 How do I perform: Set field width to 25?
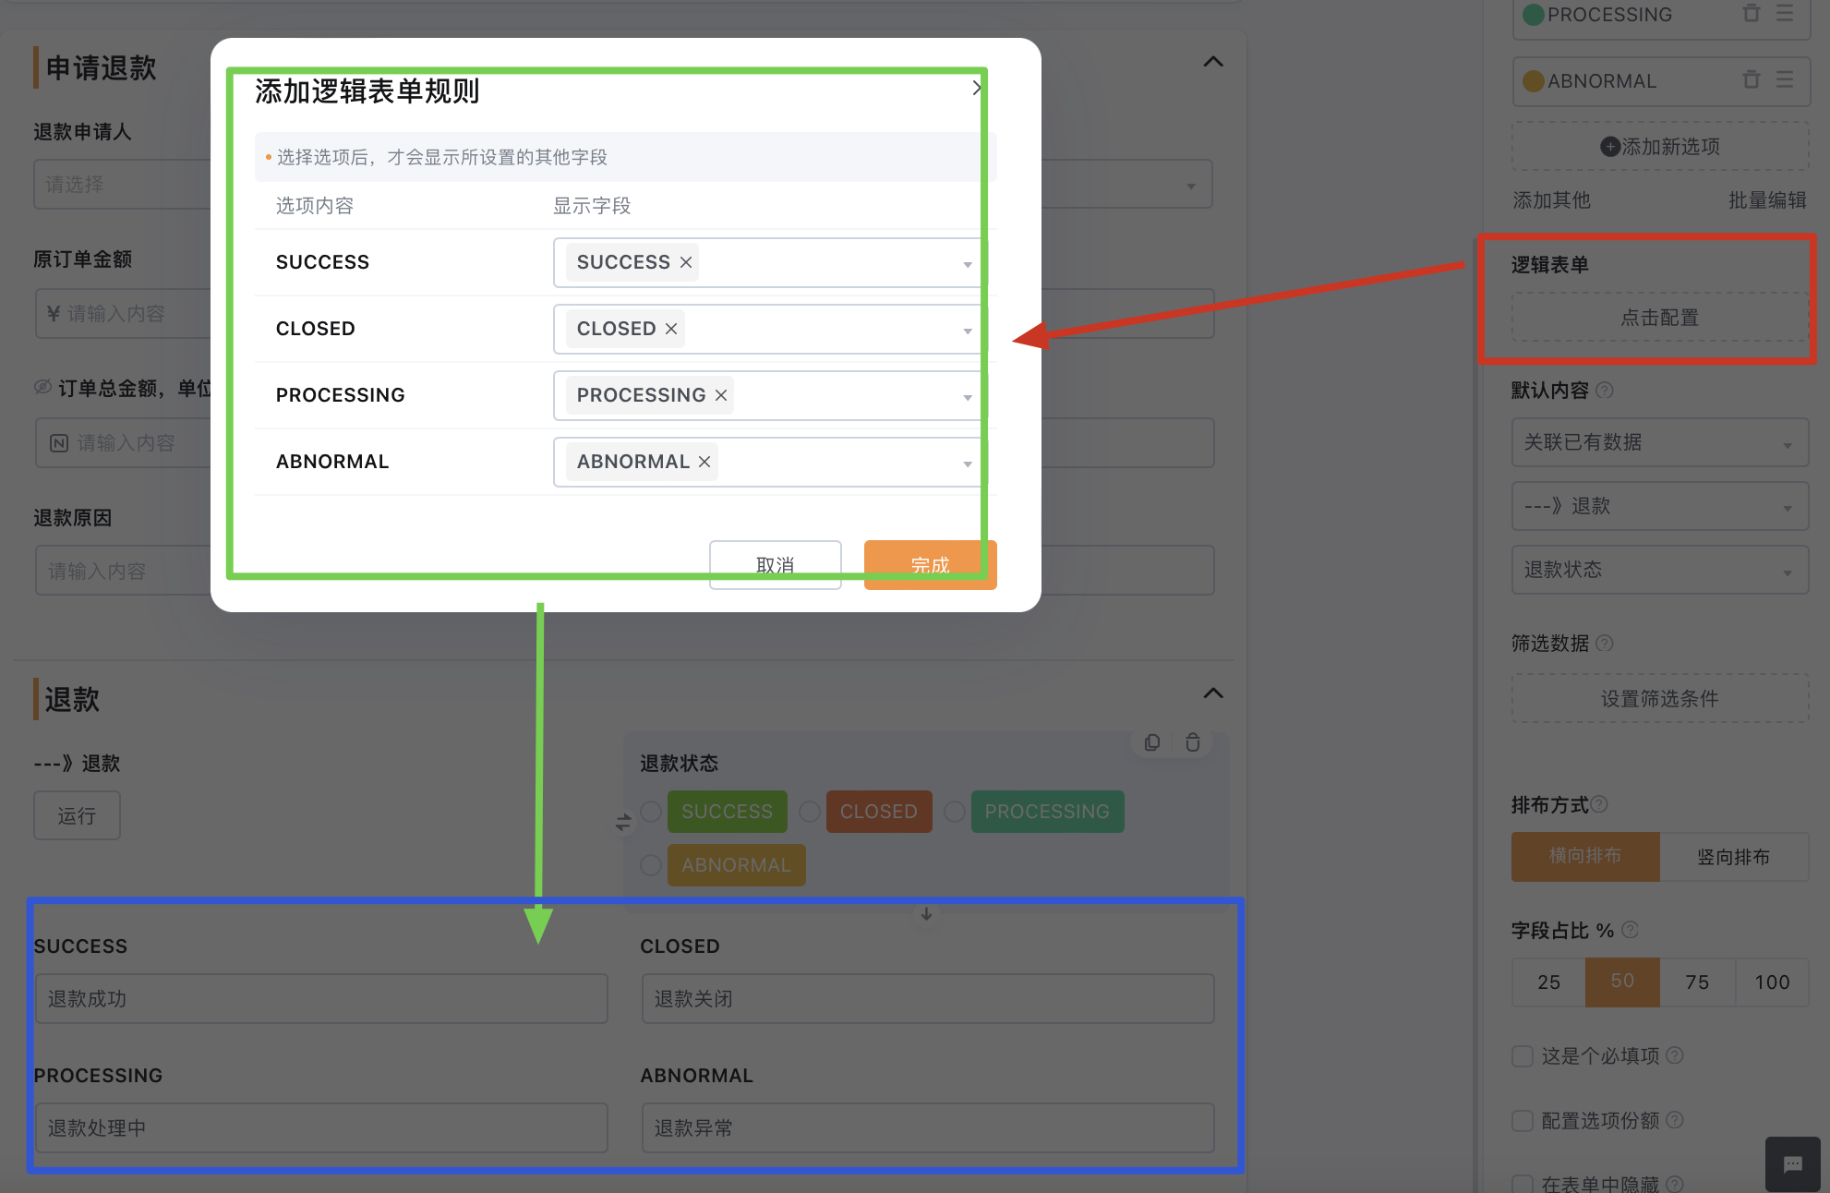click(1549, 982)
